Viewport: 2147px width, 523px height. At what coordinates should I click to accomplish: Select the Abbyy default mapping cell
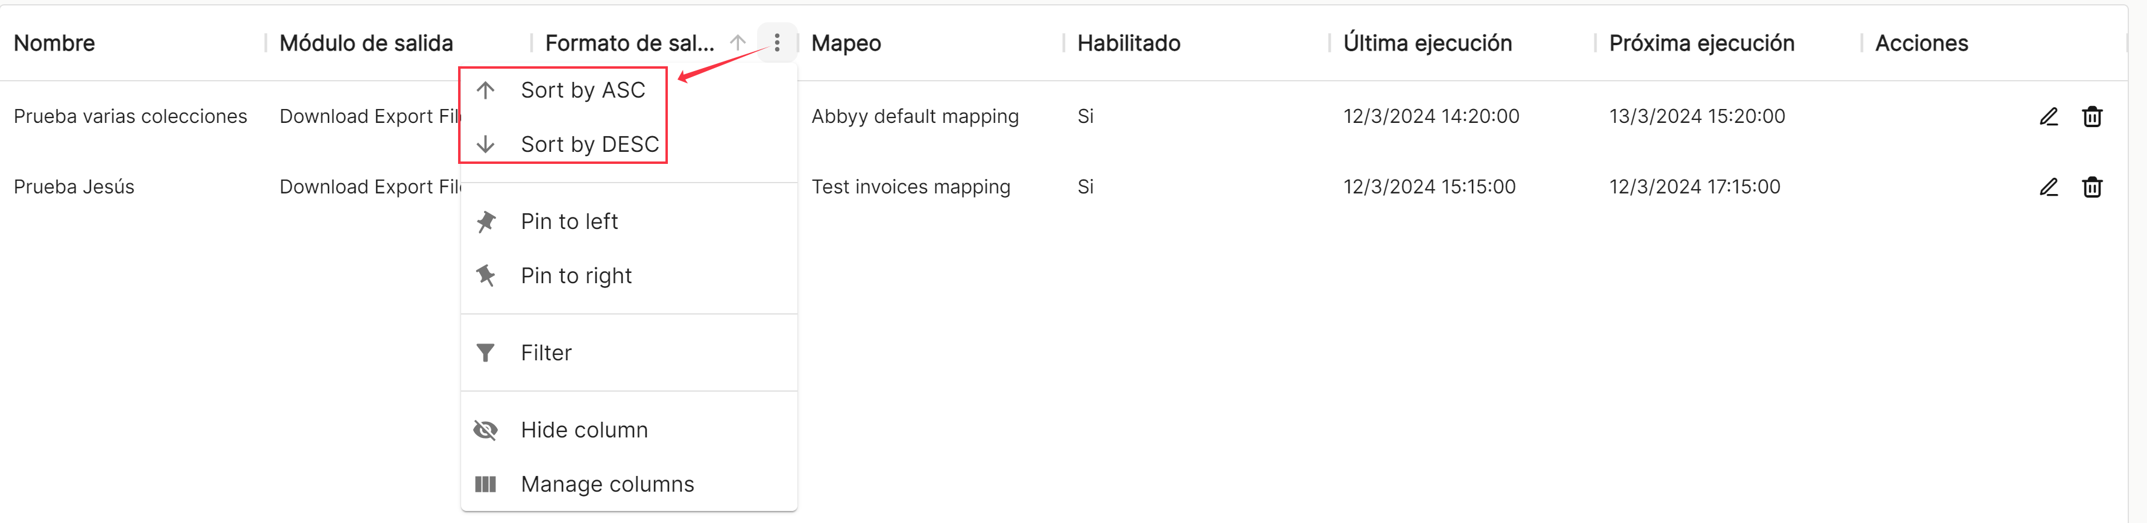tap(914, 117)
